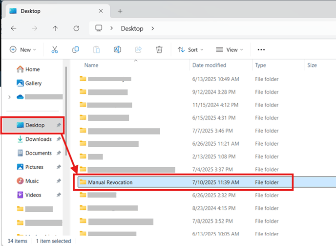The image size is (336, 246).
Task: Open a new tab with plus icon
Action: 120,11
